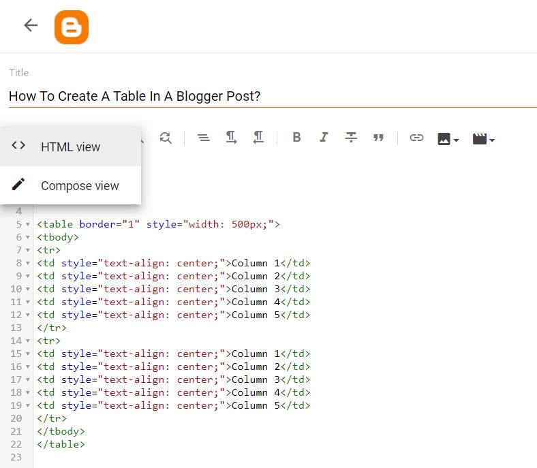This screenshot has height=468, width=537.
Task: Click the 'Column 1' code on line 15
Action: click(173, 354)
